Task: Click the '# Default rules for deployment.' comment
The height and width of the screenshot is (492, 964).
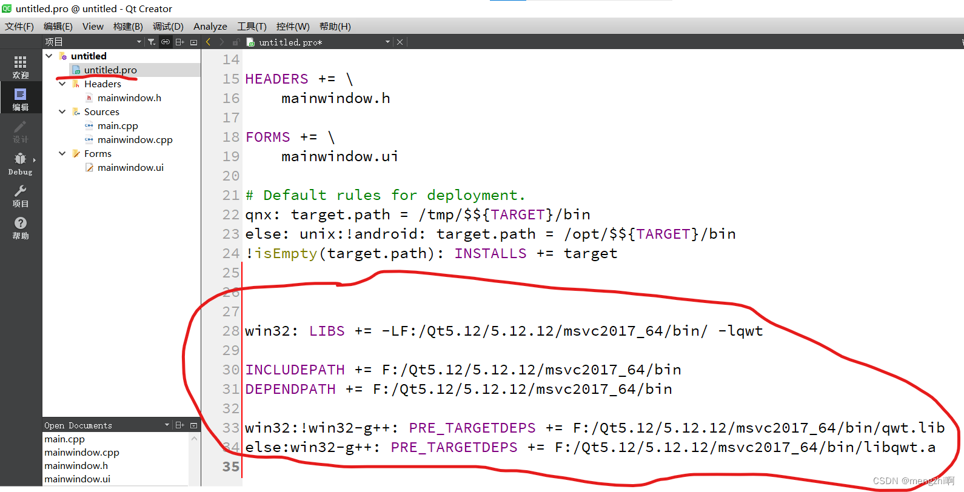Action: click(386, 195)
